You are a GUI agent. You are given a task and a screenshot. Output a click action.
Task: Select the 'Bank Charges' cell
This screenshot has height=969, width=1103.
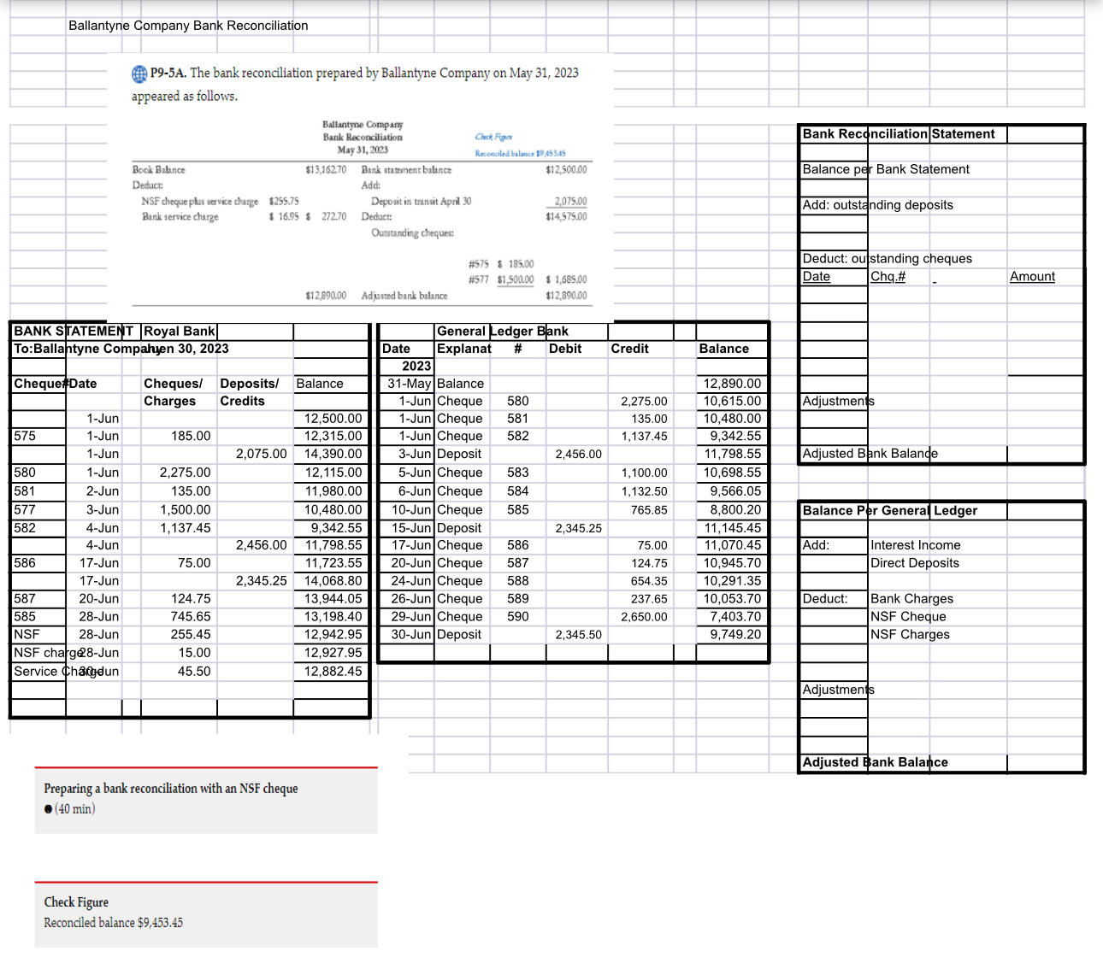[911, 599]
